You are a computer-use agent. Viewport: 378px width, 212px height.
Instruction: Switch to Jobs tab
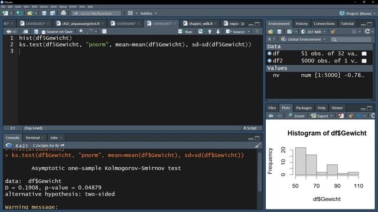tap(54, 138)
